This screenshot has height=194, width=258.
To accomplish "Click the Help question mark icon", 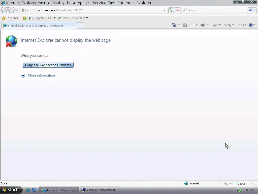I will point(251,25).
